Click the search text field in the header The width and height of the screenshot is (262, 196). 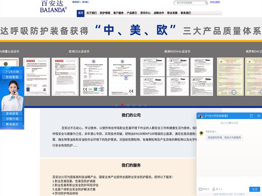190,3
